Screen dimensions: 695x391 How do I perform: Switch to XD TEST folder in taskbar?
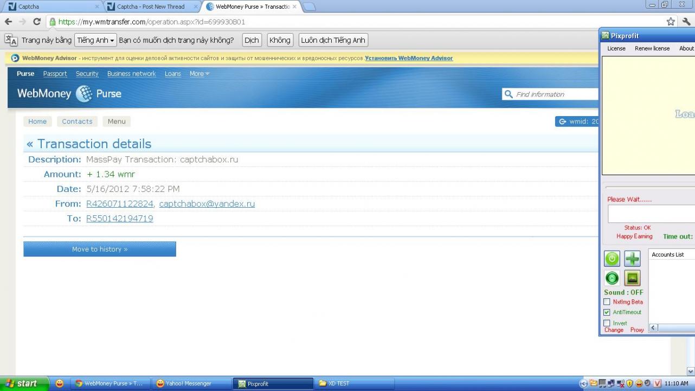click(355, 383)
